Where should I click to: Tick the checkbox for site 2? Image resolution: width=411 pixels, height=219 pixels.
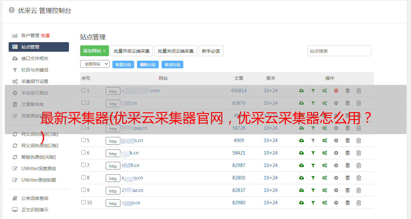[83, 103]
